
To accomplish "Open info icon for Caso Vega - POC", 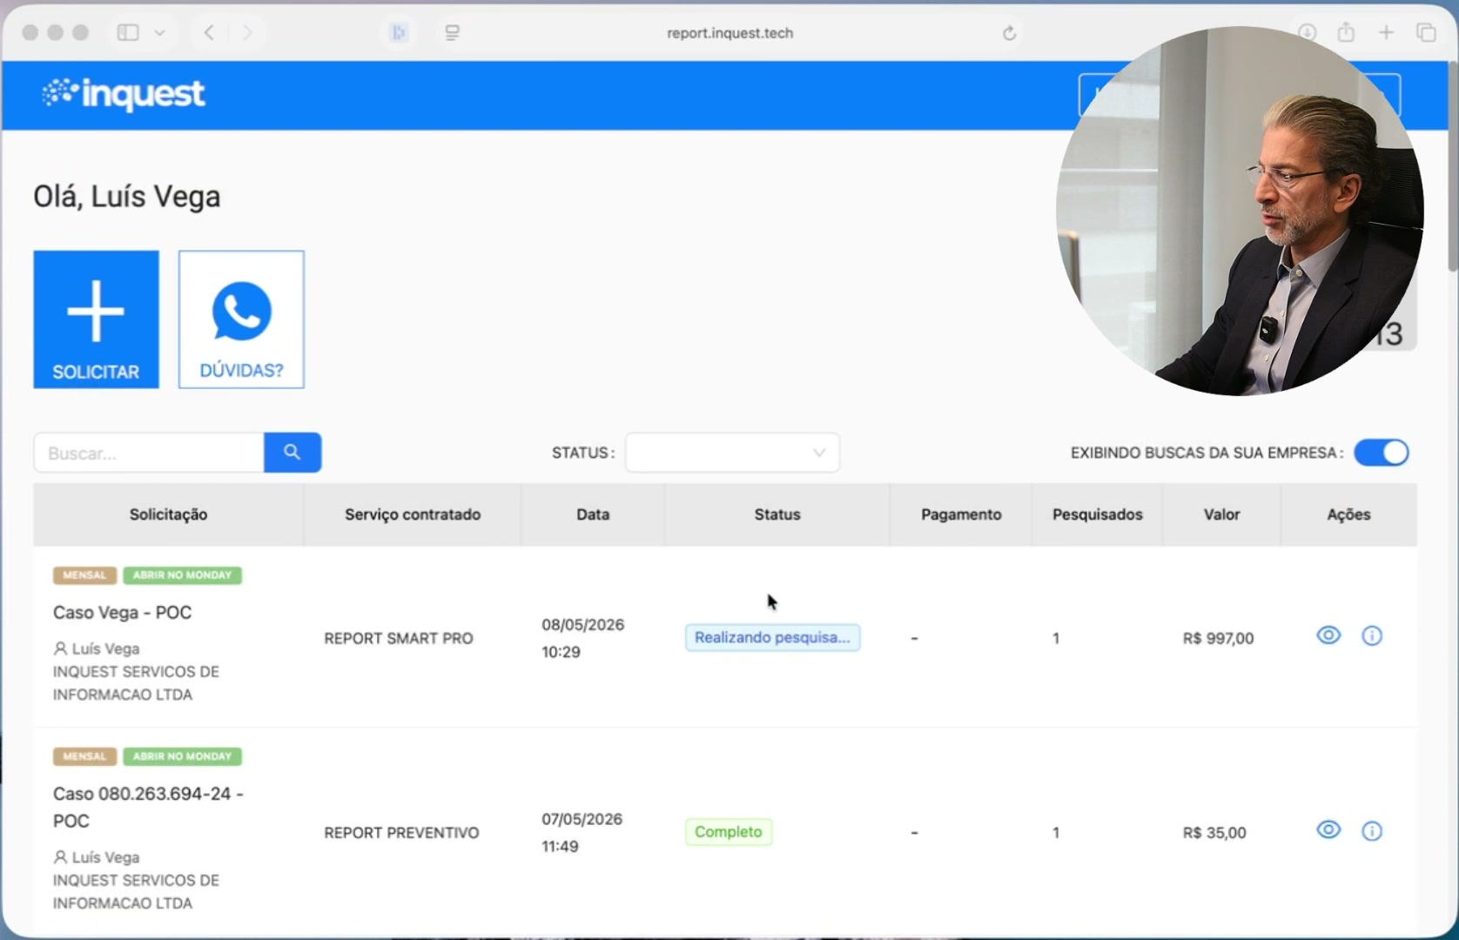I will (x=1372, y=636).
